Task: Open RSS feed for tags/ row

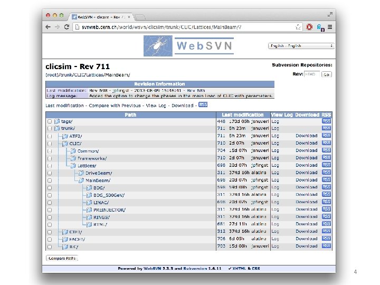Action: coord(326,121)
